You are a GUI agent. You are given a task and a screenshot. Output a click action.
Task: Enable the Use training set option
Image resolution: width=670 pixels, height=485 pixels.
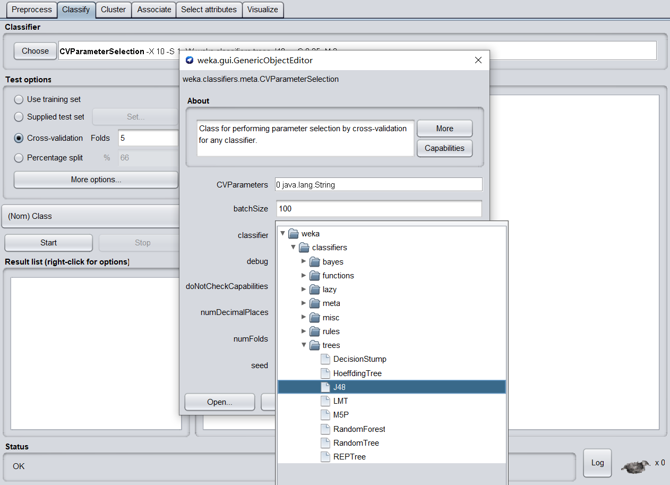point(19,99)
